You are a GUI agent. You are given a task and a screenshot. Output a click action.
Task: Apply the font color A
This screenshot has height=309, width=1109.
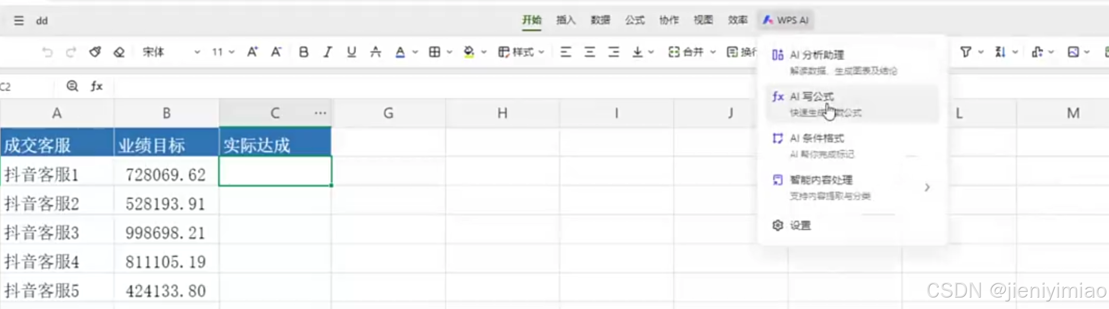pos(400,52)
